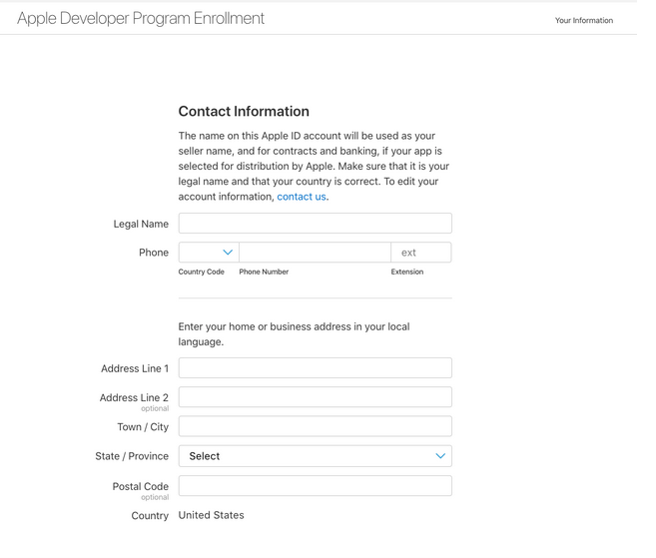Click the Postal Code field
Viewport: 656px width, 558px height.
pos(316,486)
